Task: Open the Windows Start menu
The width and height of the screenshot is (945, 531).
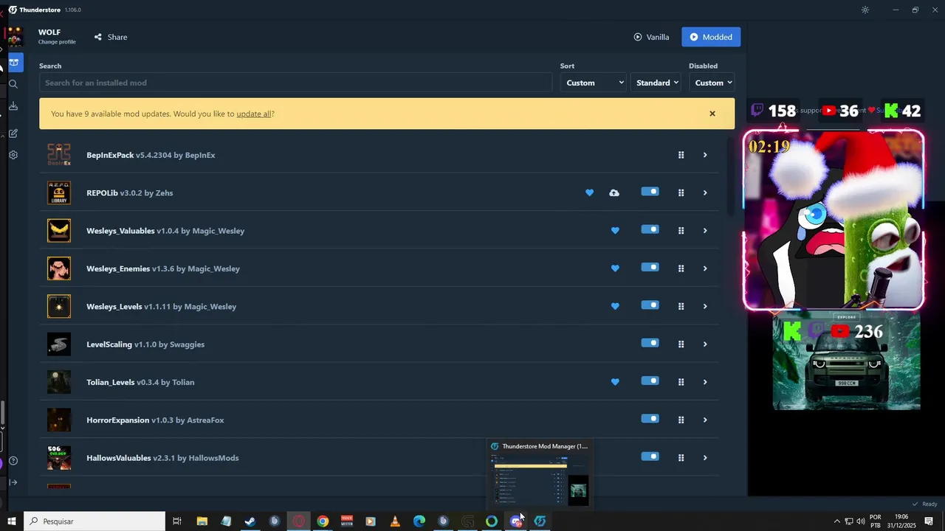Action: tap(12, 521)
